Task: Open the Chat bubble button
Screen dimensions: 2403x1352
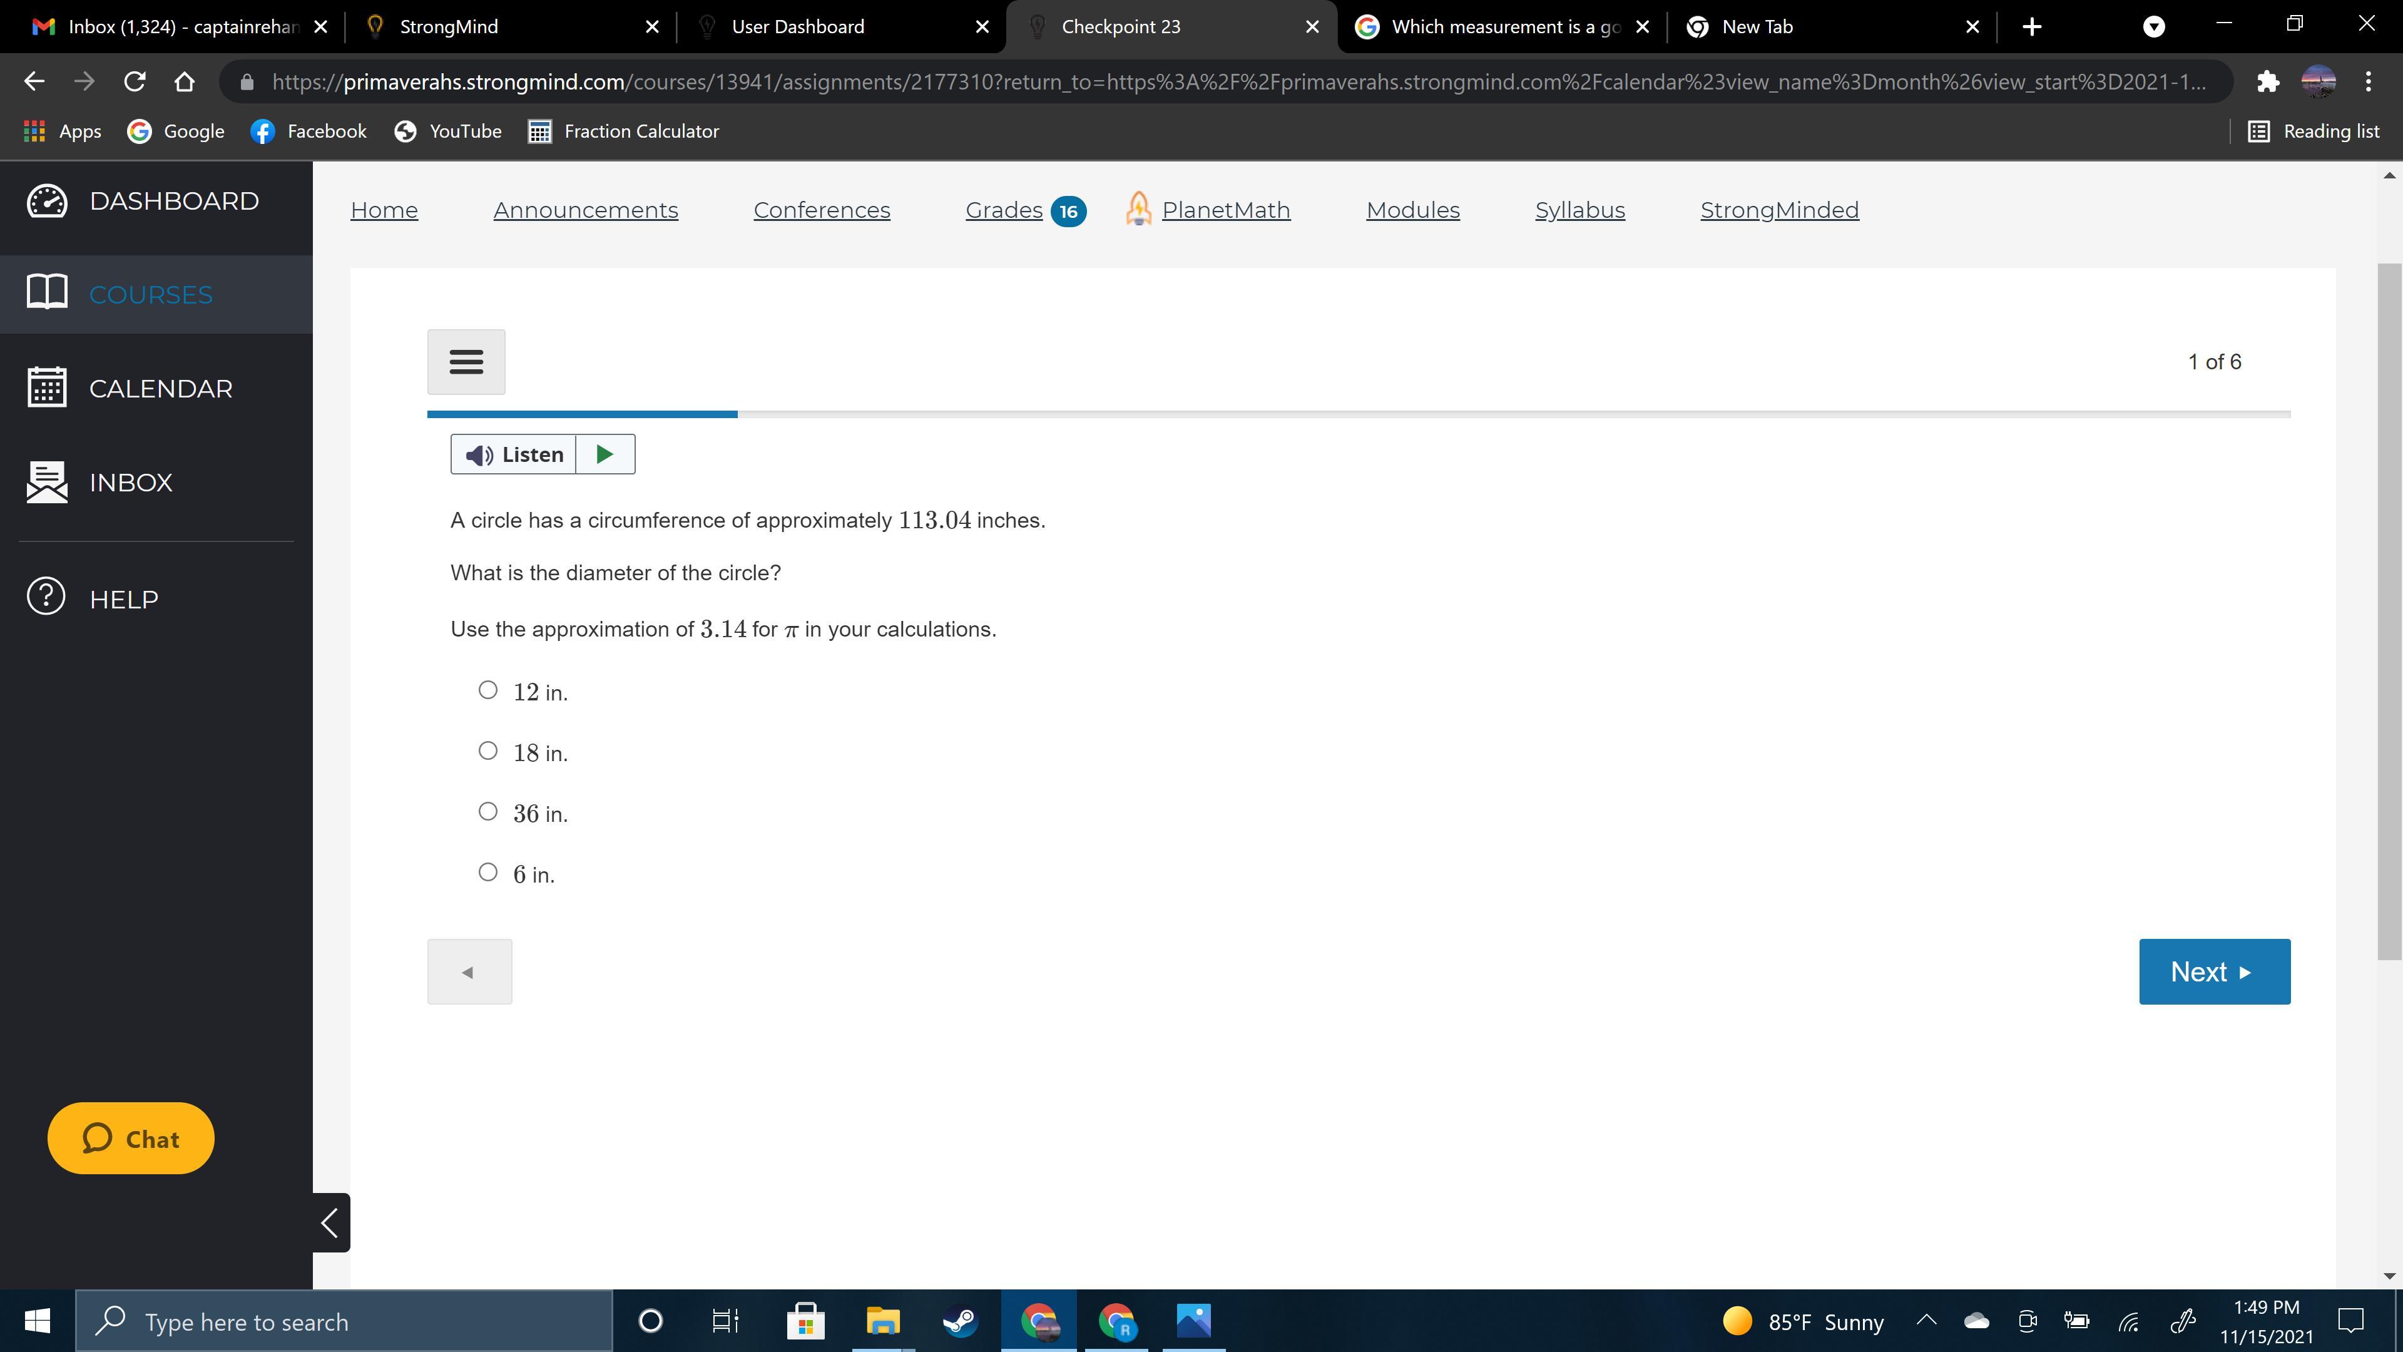Action: [131, 1139]
